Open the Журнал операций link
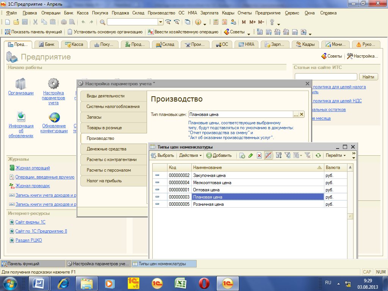Viewport: 388px width, 291px height. click(33, 168)
